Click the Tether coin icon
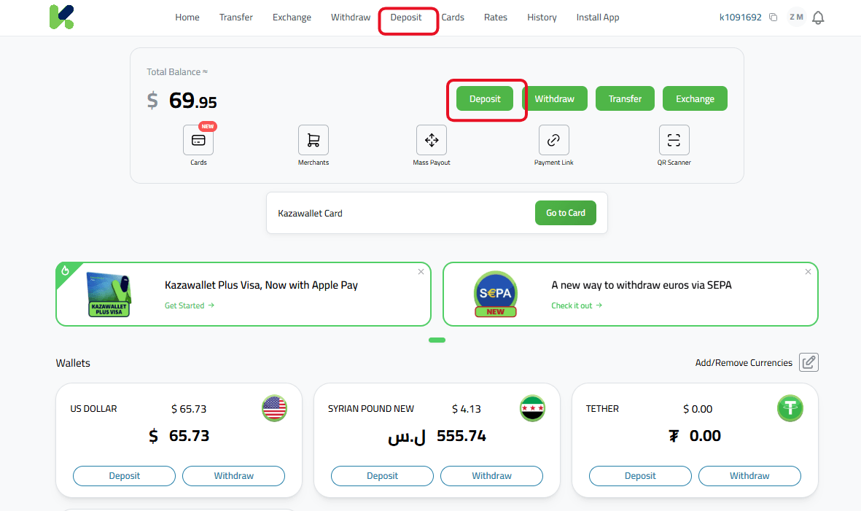 (790, 408)
